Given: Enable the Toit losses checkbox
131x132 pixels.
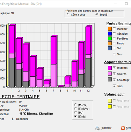Looking at the screenshot, I should tap(114, 48).
